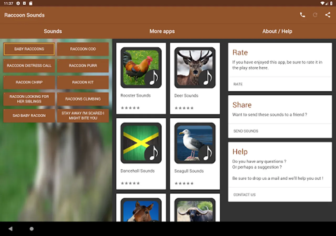Click the Help card heading

tap(240, 152)
